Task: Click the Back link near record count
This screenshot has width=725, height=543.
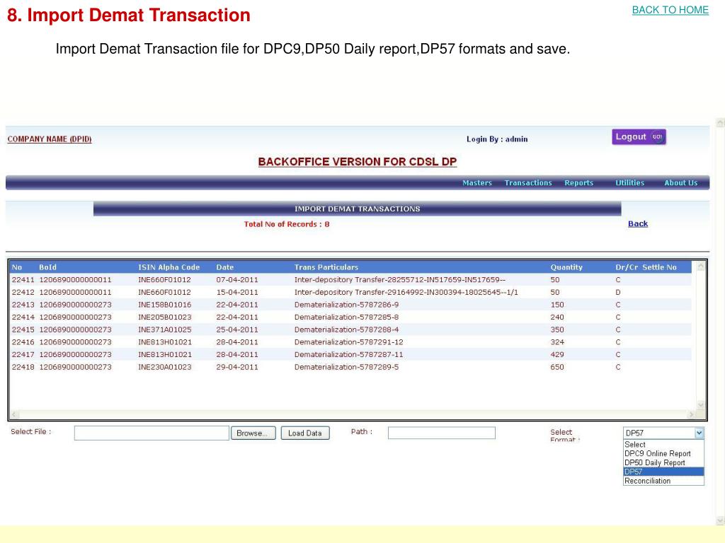Action: click(x=638, y=223)
